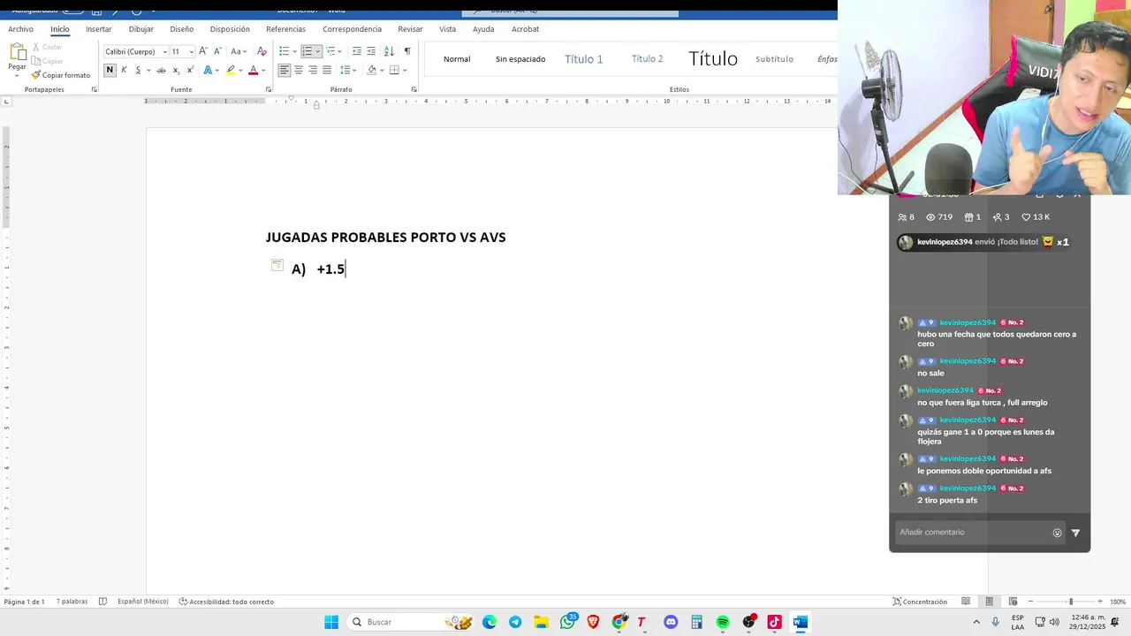
Task: Open borders dropdown
Action: coord(404,70)
